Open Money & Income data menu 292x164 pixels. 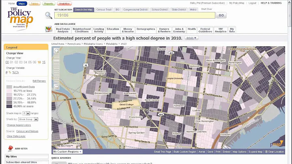128,30
